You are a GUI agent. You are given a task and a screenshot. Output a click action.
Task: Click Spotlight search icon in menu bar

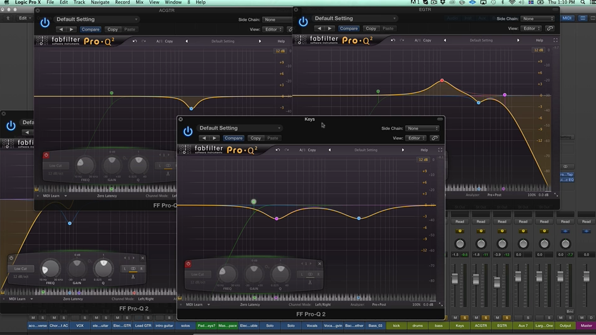[x=583, y=3]
